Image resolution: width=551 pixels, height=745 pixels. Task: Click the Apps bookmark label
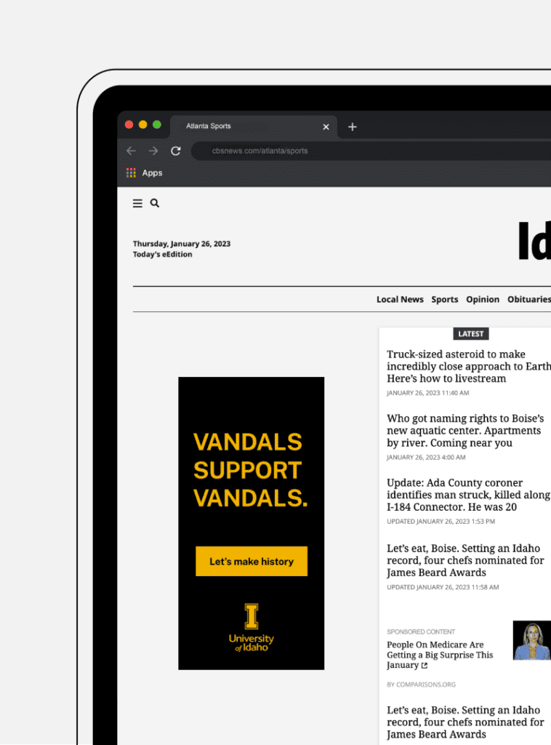pos(153,173)
